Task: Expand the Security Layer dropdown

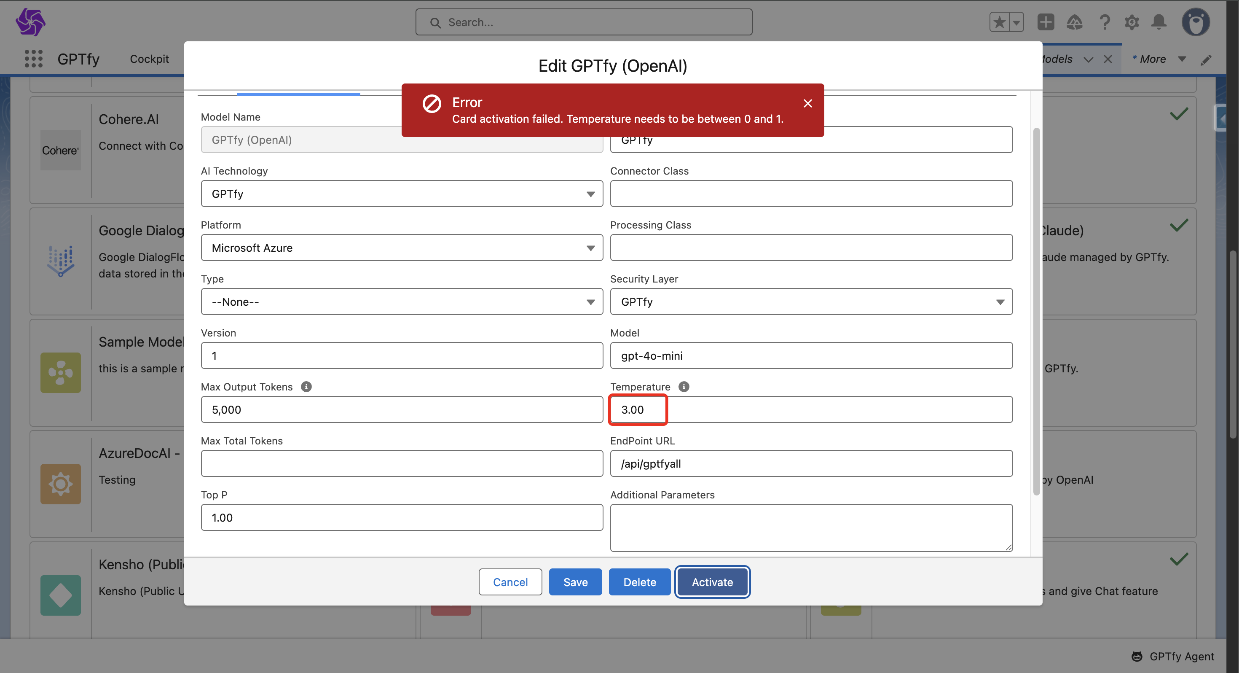Action: pos(811,302)
